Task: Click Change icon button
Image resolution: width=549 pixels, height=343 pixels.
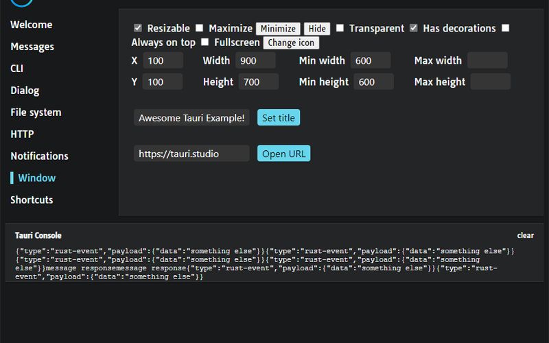Action: 291,43
